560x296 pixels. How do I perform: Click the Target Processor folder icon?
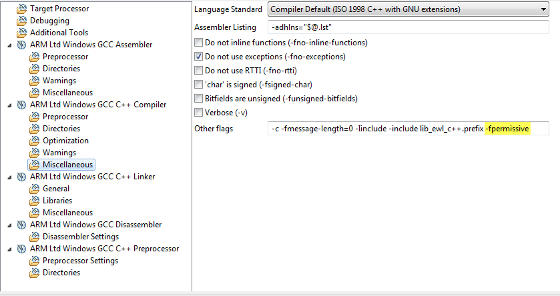pos(21,9)
